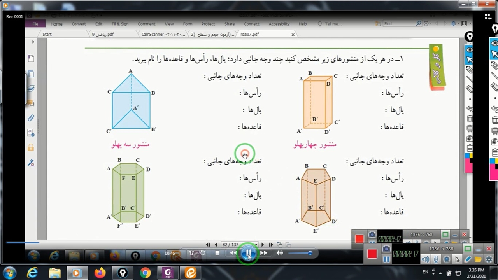Switch to the CamScanner document tab
Screen dimensions: 498x280
tap(163, 34)
